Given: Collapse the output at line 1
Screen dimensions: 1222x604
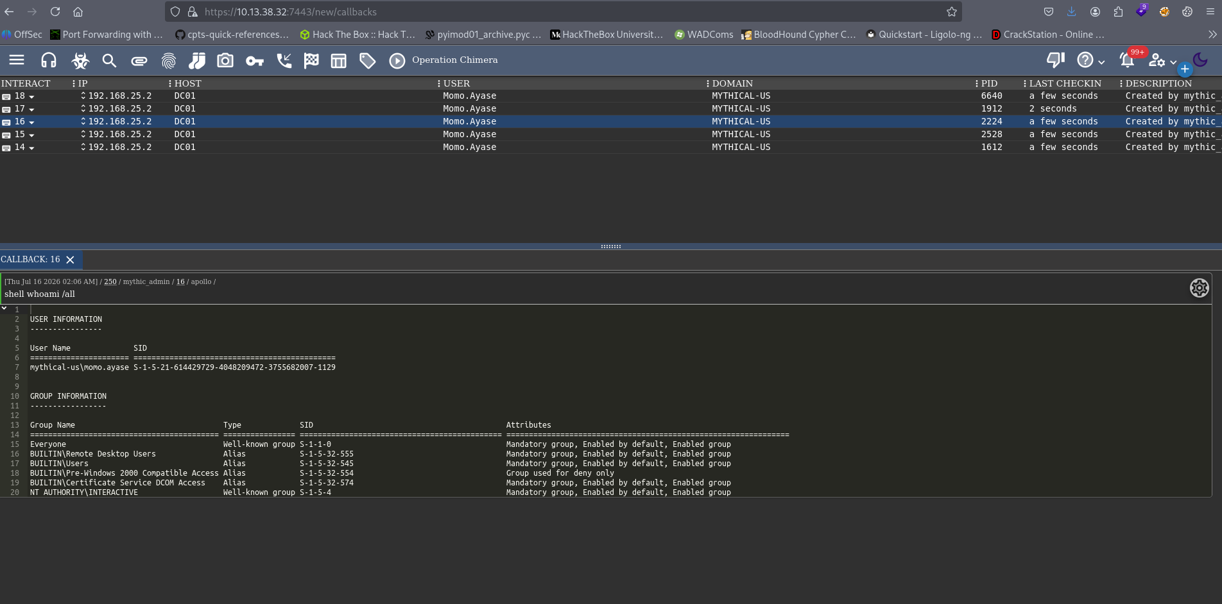Looking at the screenshot, I should pos(4,308).
